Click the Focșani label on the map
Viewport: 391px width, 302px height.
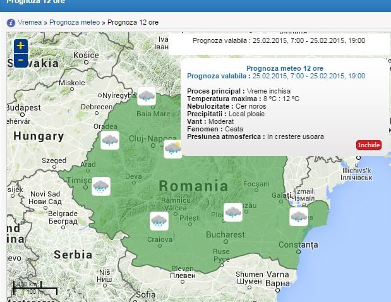256,184
